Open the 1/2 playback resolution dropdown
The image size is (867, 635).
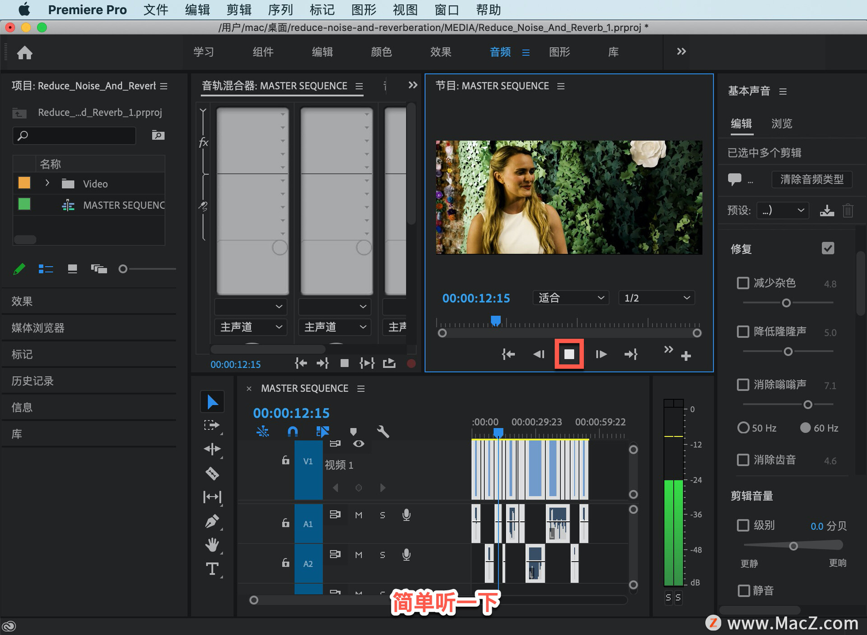[657, 298]
